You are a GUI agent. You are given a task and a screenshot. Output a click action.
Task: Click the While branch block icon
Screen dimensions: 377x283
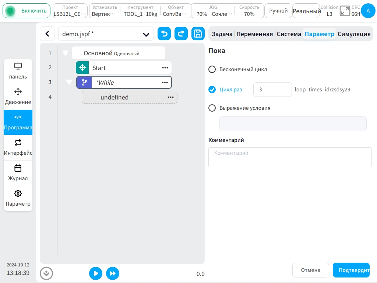pos(84,82)
